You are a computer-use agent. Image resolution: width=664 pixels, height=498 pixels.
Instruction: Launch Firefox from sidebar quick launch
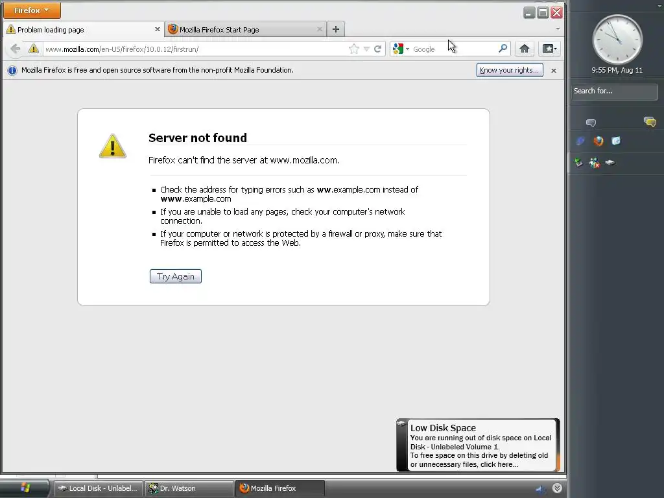coord(598,141)
